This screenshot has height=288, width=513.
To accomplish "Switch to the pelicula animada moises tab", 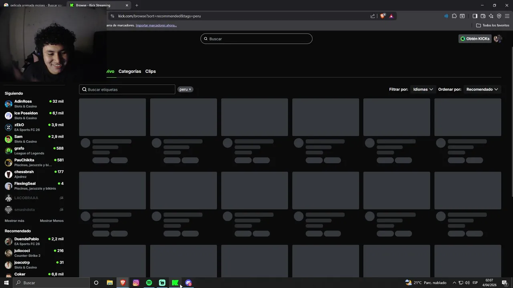I will click(33, 5).
